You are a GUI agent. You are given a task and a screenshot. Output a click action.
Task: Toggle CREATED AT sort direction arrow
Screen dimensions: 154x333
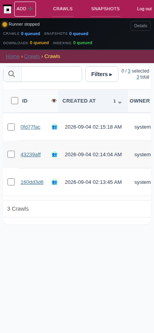click(x=120, y=102)
